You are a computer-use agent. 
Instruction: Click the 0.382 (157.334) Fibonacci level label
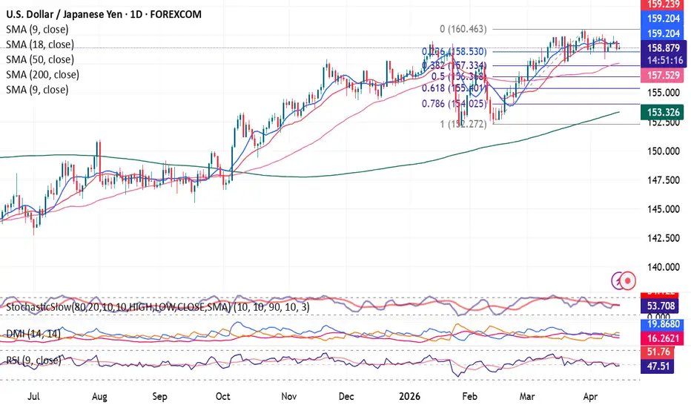pyautogui.click(x=454, y=65)
